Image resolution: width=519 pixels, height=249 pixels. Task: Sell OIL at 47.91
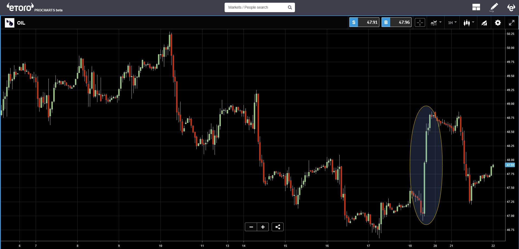pyautogui.click(x=364, y=22)
